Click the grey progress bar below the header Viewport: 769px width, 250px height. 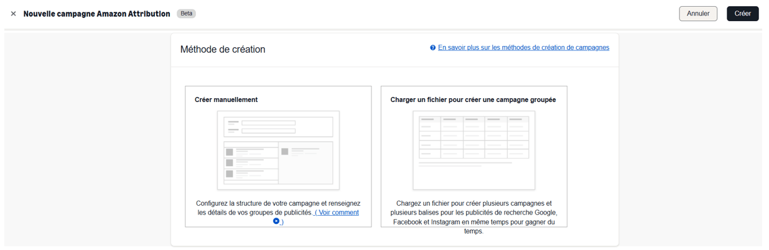pyautogui.click(x=384, y=29)
